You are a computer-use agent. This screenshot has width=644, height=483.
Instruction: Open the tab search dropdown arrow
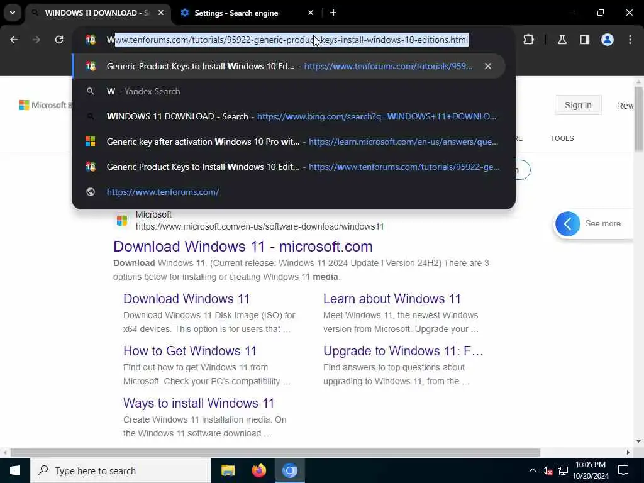pos(13,13)
